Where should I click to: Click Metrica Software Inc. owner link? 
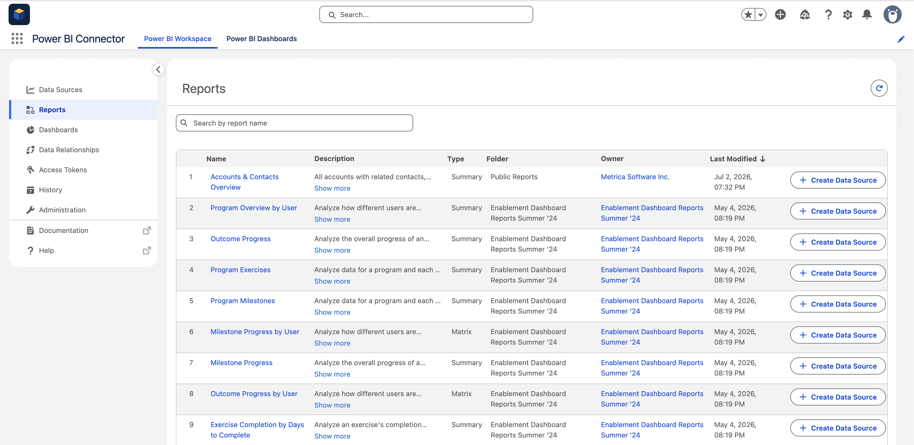click(x=635, y=177)
